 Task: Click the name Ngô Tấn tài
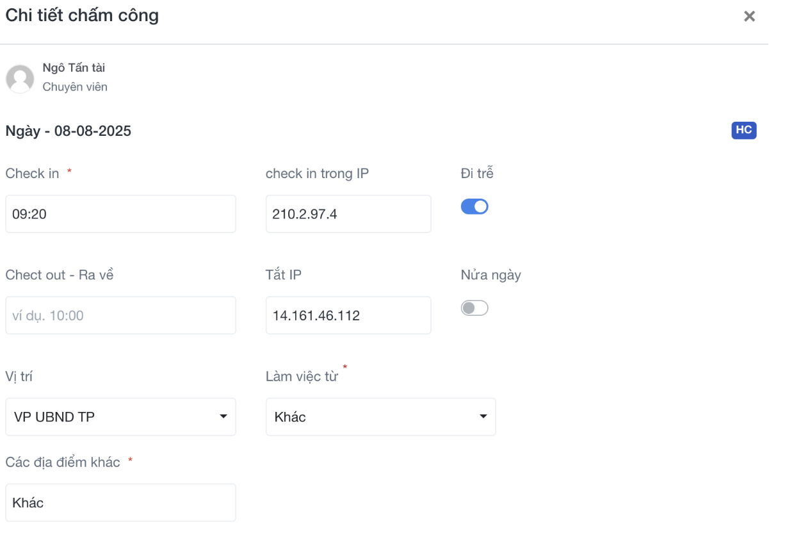click(74, 68)
